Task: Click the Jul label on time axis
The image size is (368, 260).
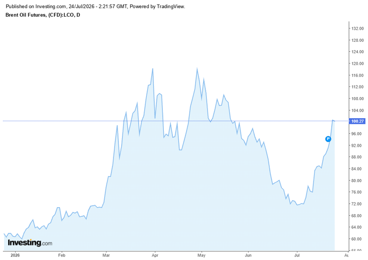Action: (x=297, y=255)
